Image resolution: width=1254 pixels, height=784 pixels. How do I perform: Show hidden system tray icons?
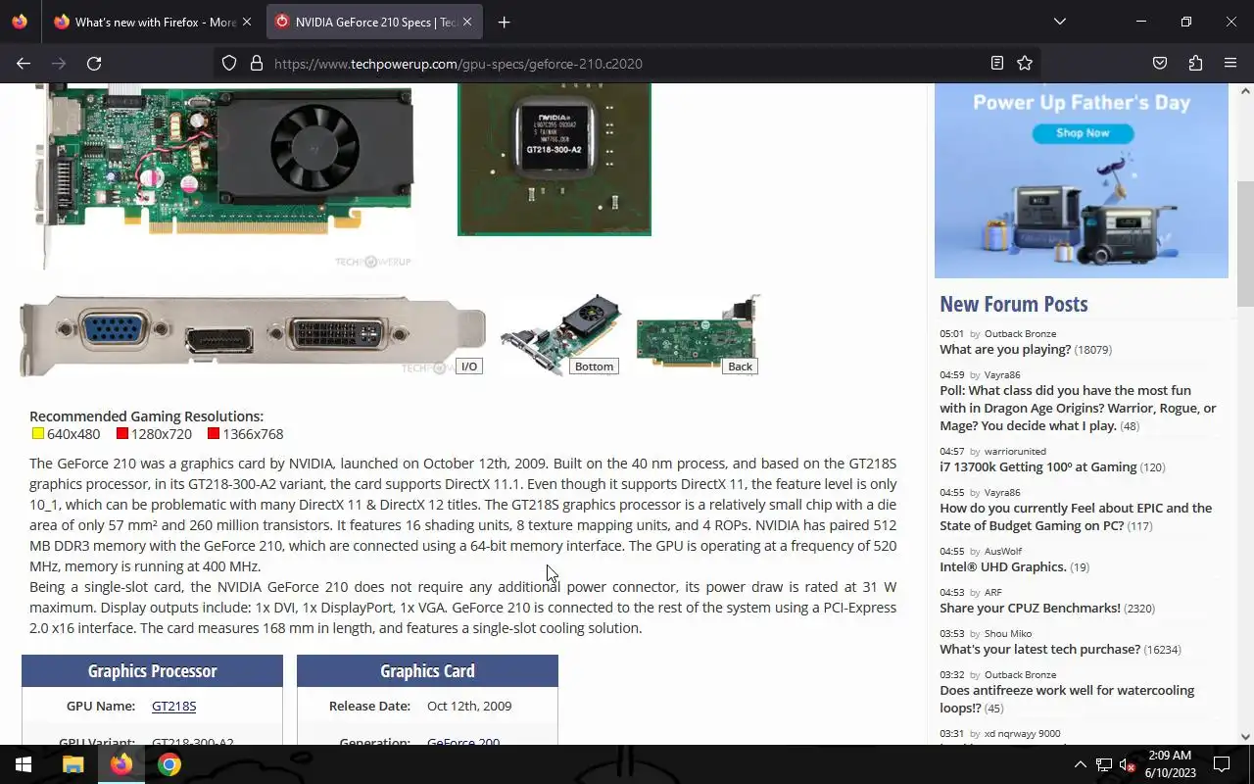click(1080, 764)
